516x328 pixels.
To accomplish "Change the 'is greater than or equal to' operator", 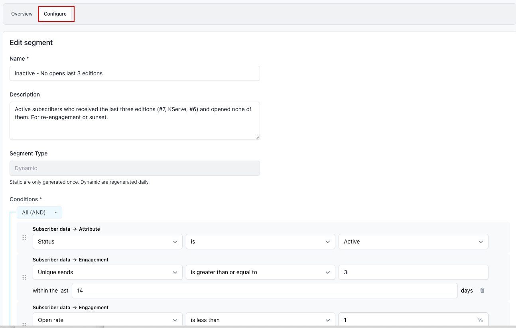I will coord(260,272).
